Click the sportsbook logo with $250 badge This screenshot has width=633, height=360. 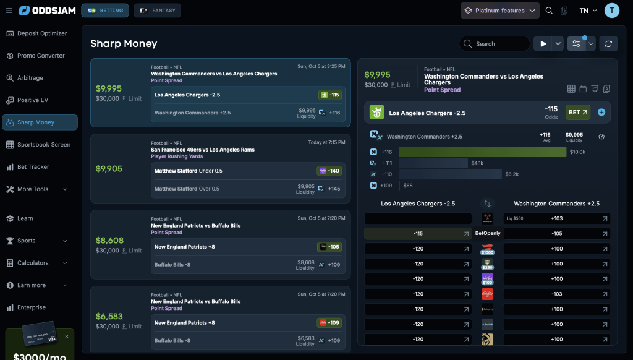point(487,264)
